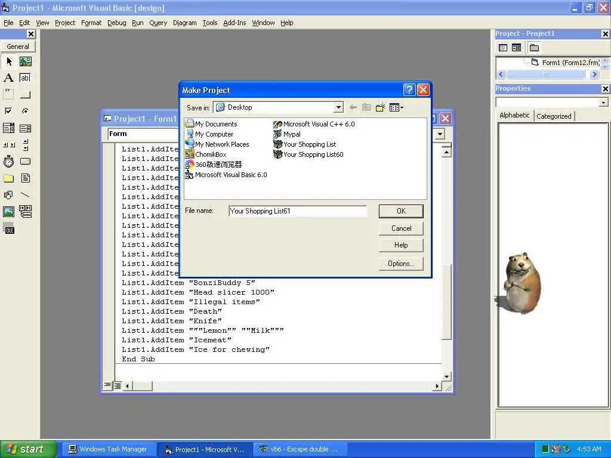Select the Line tool in toolbox
This screenshot has height=458, width=611.
point(25,195)
